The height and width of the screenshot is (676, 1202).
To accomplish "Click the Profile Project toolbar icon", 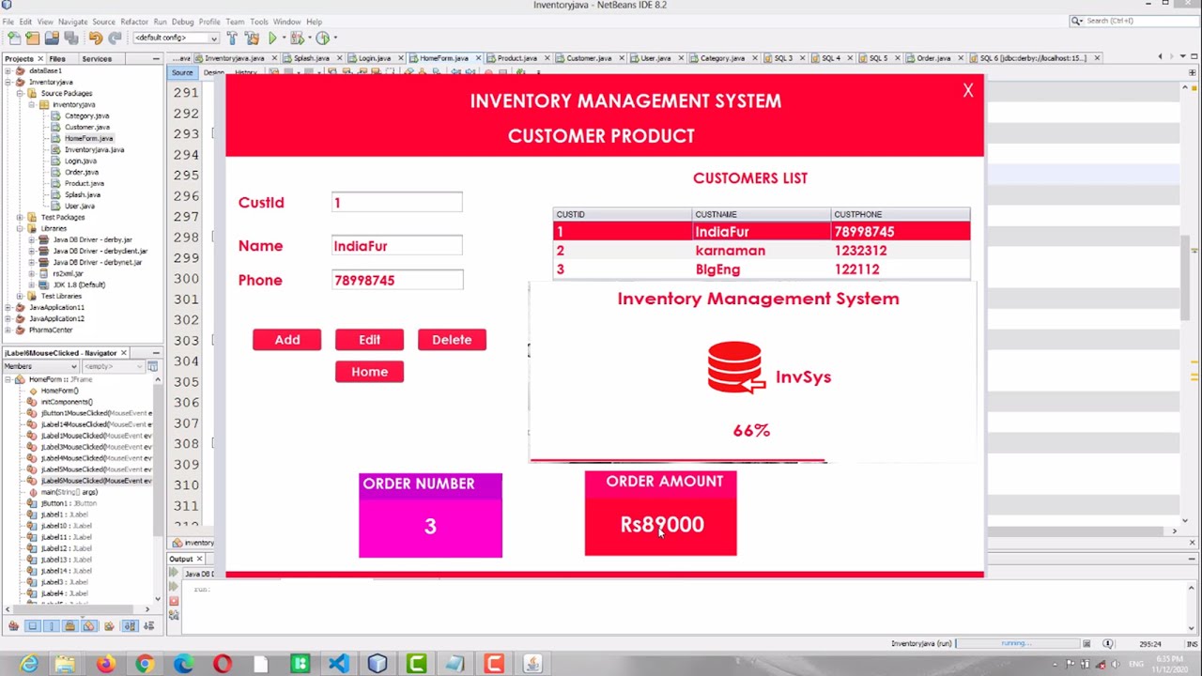I will pyautogui.click(x=323, y=38).
